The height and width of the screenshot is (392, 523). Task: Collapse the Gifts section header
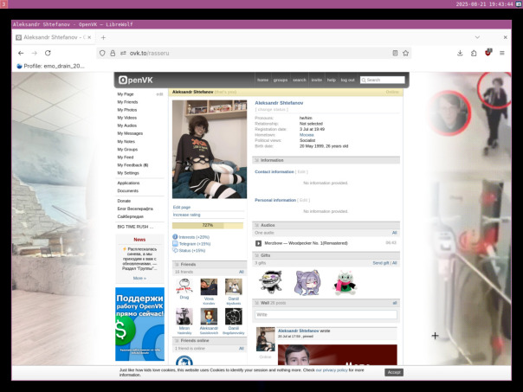pos(326,255)
